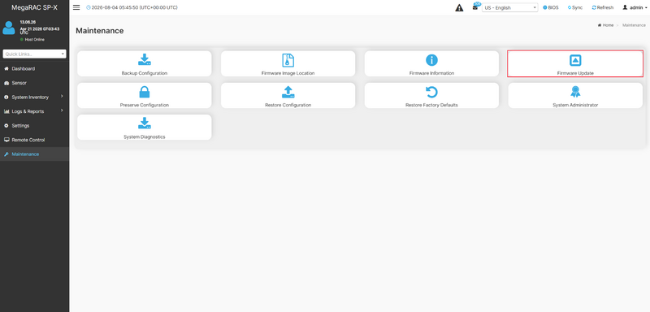The width and height of the screenshot is (650, 312).
Task: Open the Firmware Image Location tile
Action: [288, 64]
